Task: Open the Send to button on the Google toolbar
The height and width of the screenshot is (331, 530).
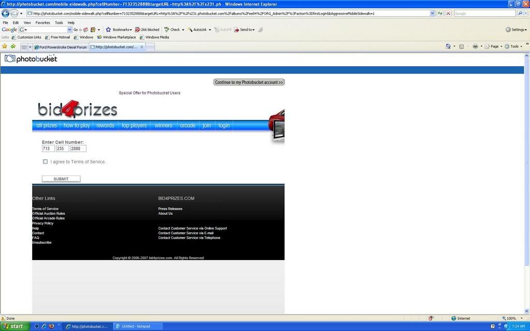Action: [244, 29]
